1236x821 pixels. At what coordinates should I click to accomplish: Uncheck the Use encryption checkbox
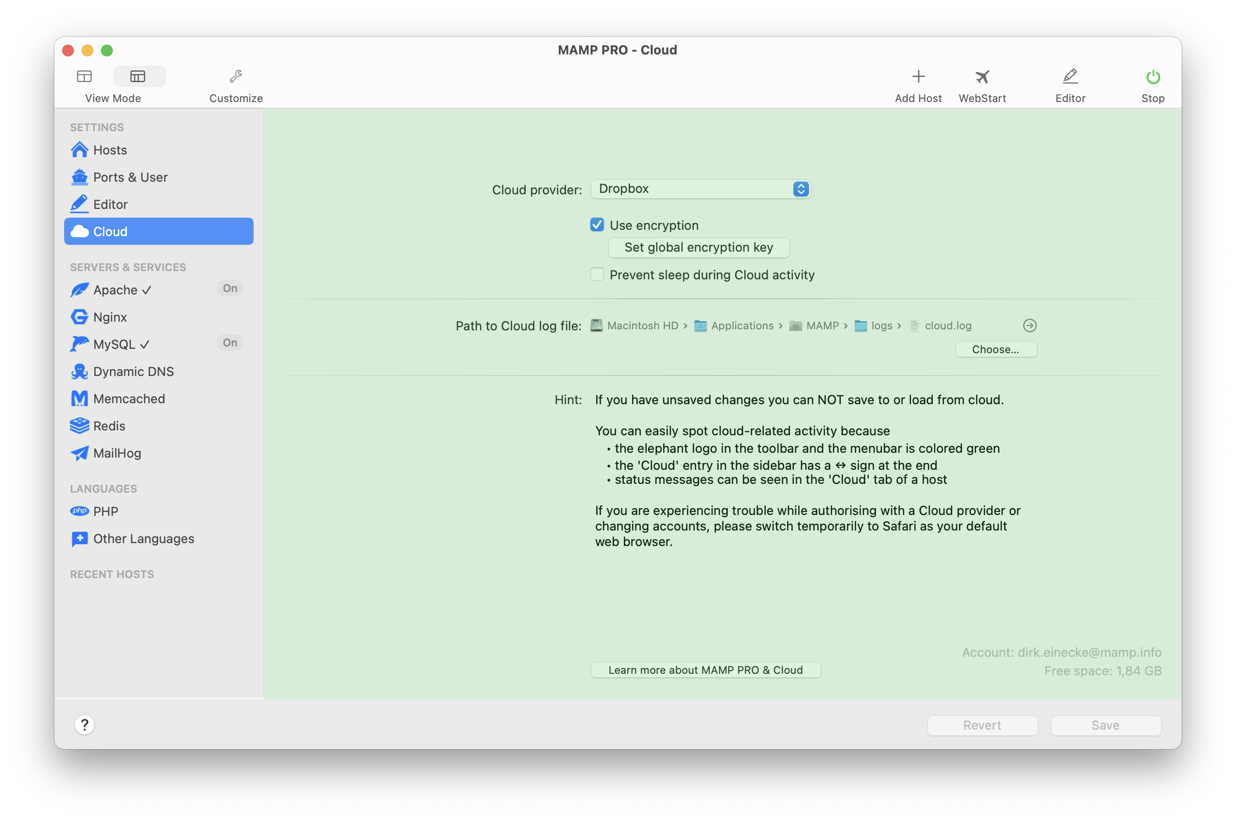[597, 225]
